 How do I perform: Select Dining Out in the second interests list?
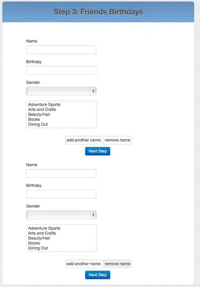(38, 248)
